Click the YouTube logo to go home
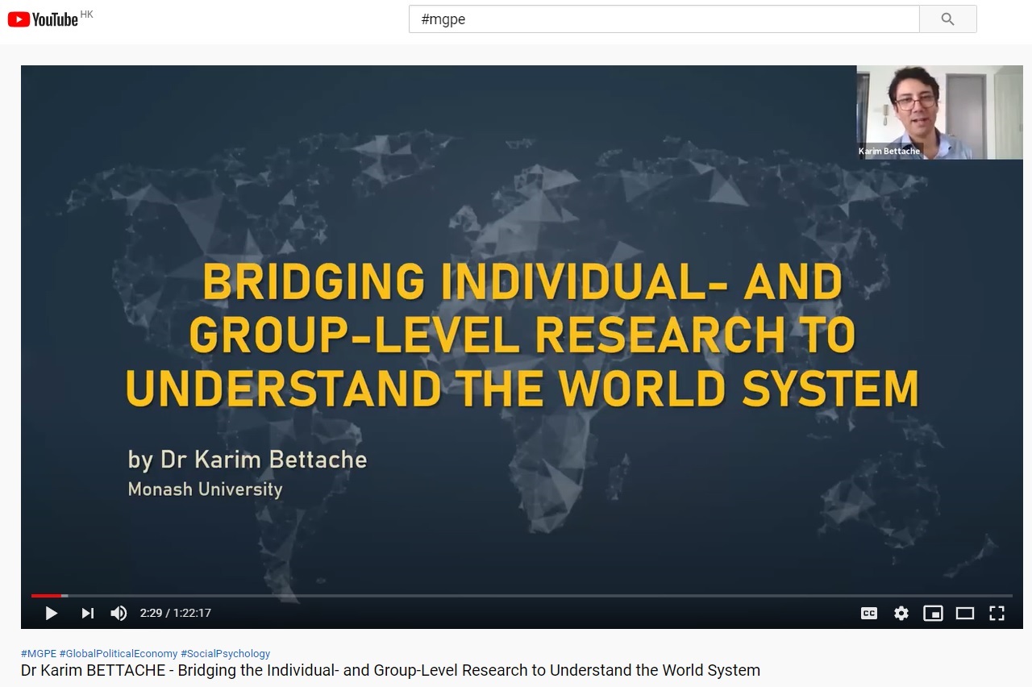1032x687 pixels. pyautogui.click(x=44, y=19)
